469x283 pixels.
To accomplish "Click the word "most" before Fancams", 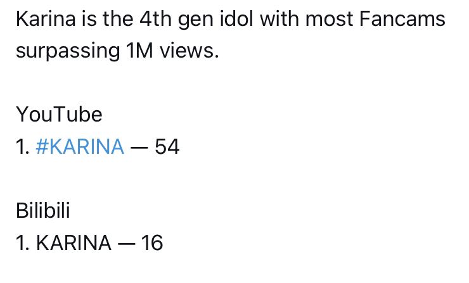I will click(x=329, y=20).
